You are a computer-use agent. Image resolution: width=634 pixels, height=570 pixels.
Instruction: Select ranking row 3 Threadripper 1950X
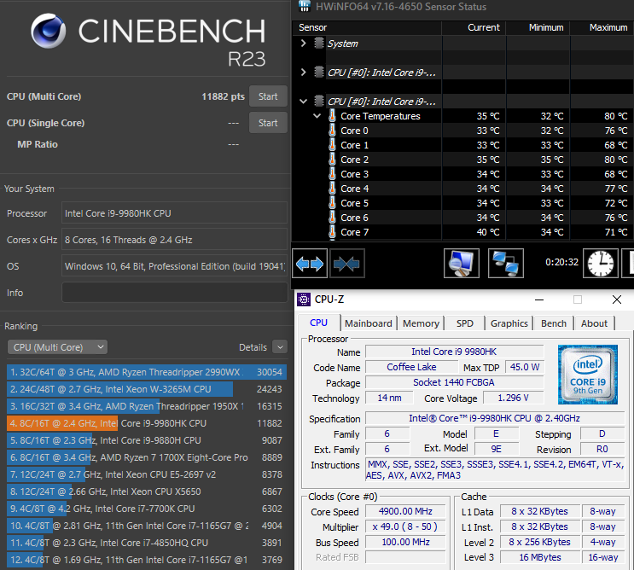pos(147,406)
